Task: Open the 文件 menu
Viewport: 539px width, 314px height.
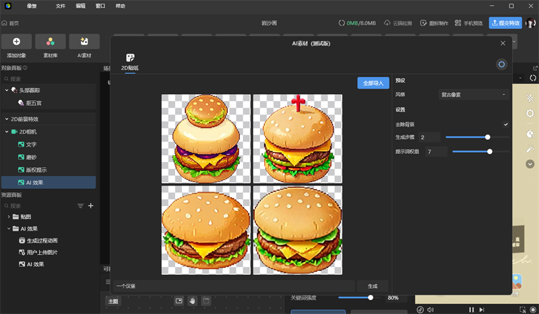Action: [x=61, y=5]
